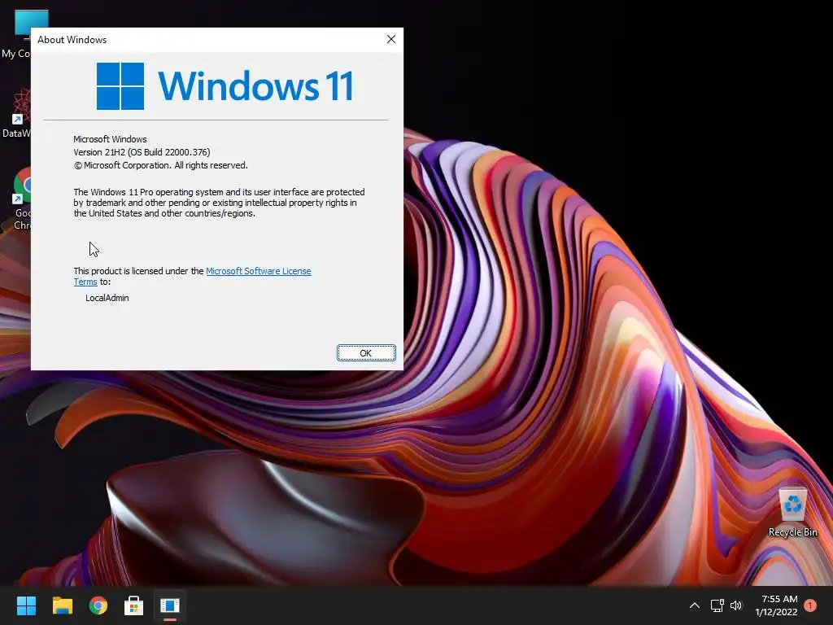This screenshot has width=833, height=625.
Task: Open network status tray icon
Action: coord(717,605)
